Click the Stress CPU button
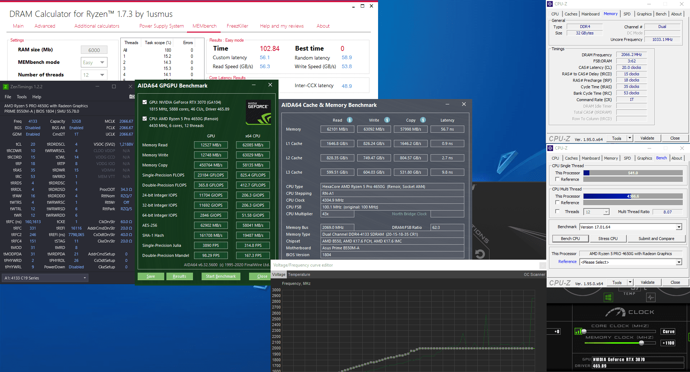 point(608,239)
